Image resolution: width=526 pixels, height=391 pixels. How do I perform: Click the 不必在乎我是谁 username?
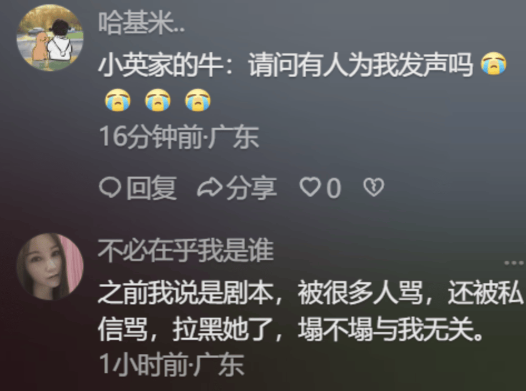point(186,250)
